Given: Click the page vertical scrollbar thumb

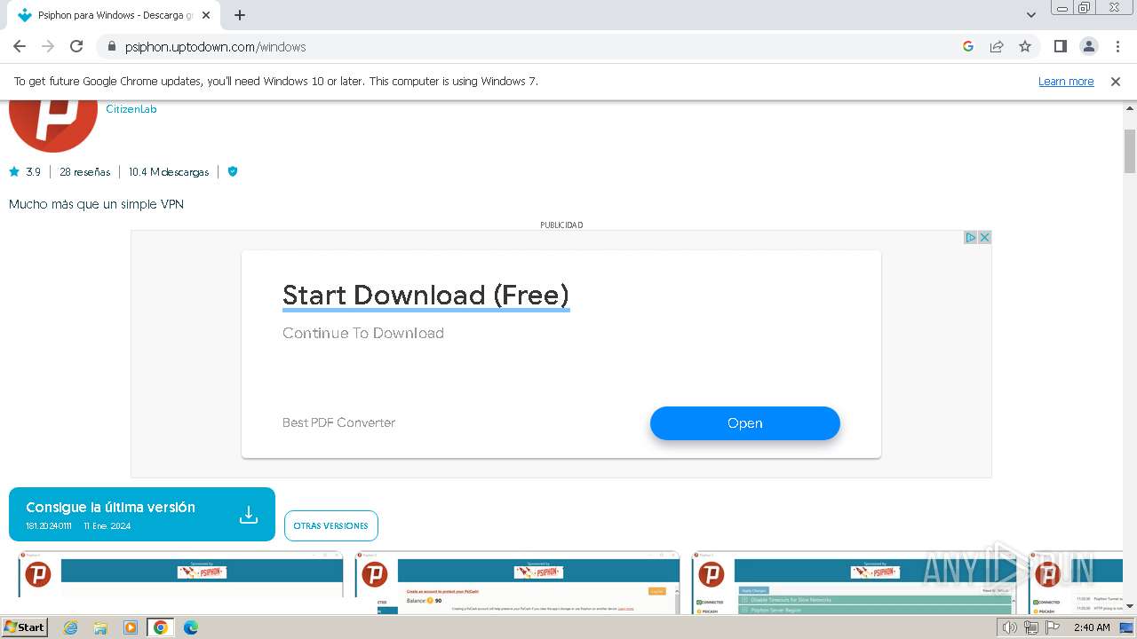Looking at the screenshot, I should 1130,151.
